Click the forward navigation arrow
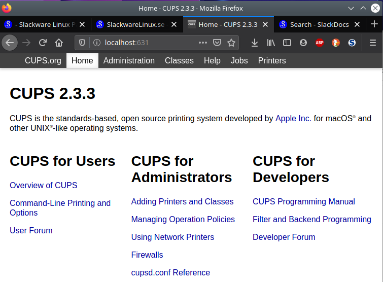This screenshot has height=282, width=383. (x=26, y=43)
